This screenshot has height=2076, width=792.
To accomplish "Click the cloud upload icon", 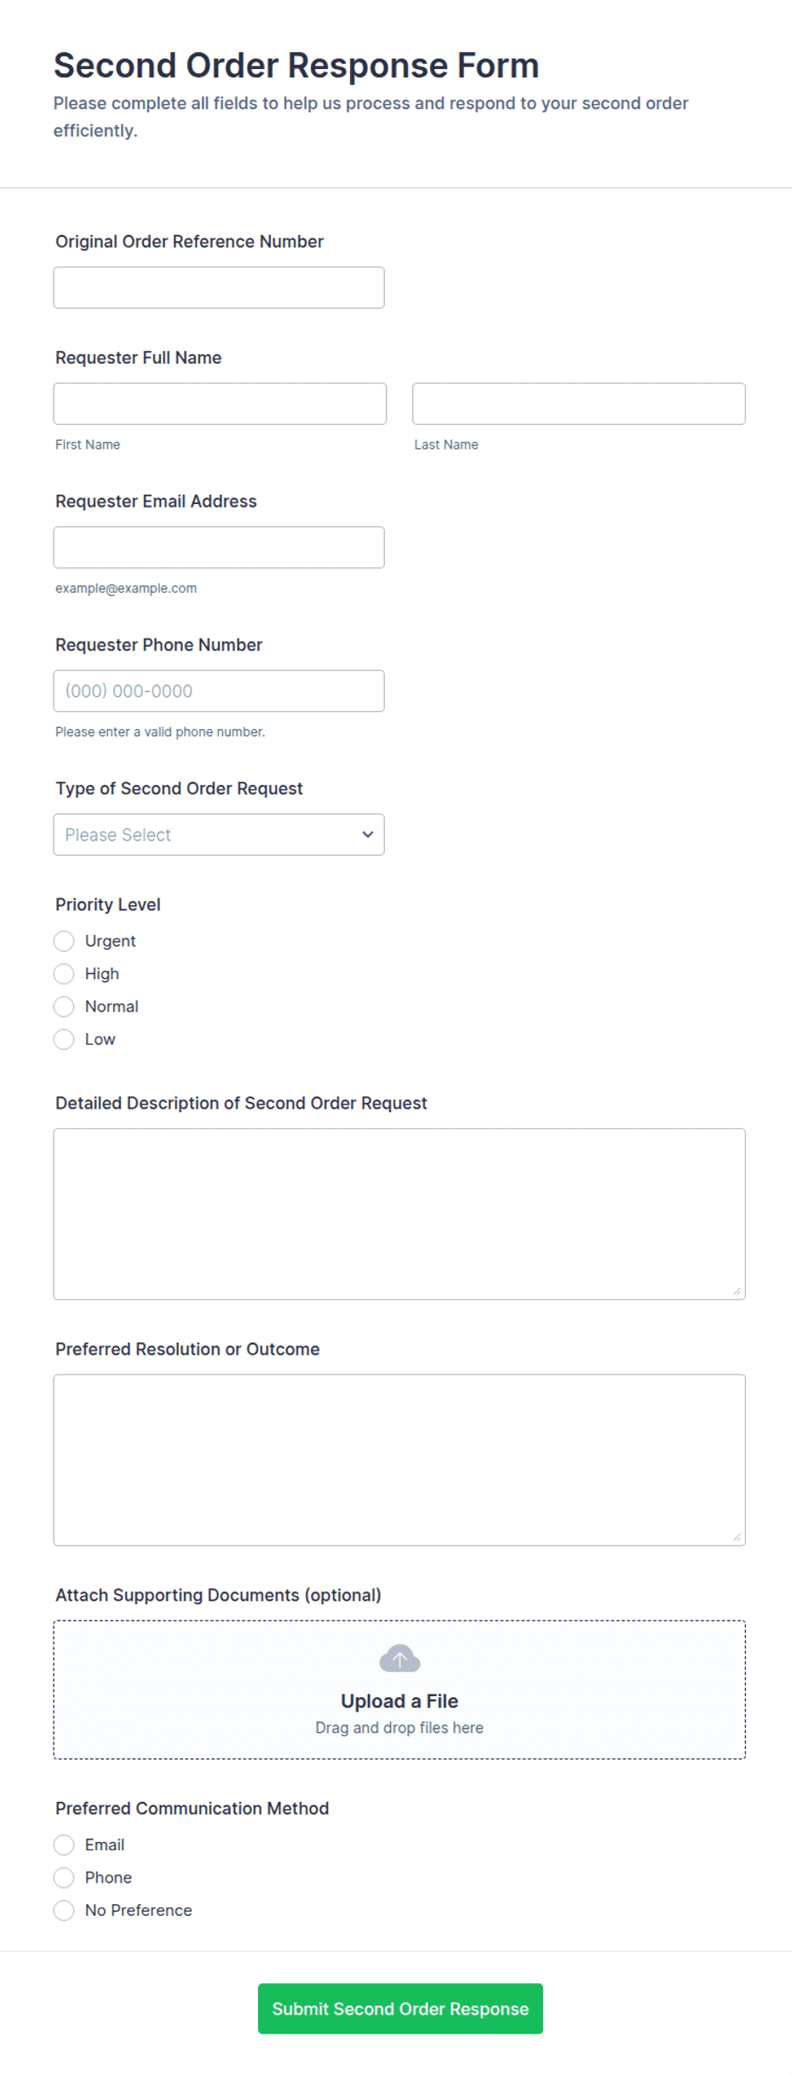I will click(399, 1658).
